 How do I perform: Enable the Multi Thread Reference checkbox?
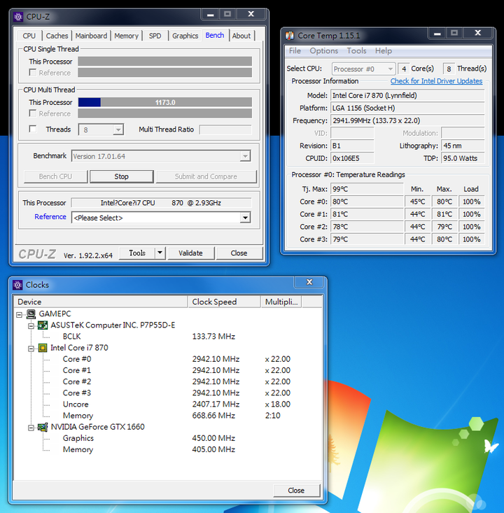tap(33, 113)
